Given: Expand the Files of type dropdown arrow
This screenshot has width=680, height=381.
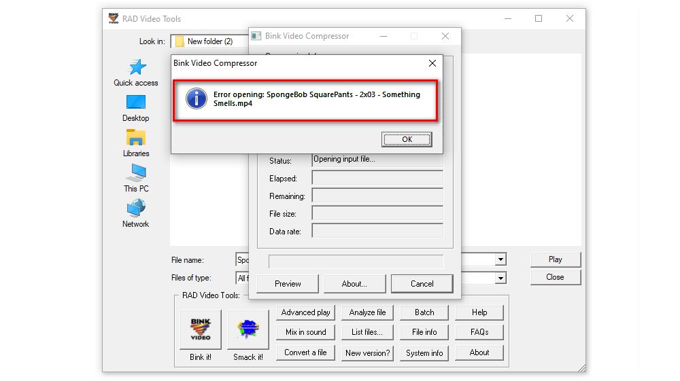Looking at the screenshot, I should 500,278.
